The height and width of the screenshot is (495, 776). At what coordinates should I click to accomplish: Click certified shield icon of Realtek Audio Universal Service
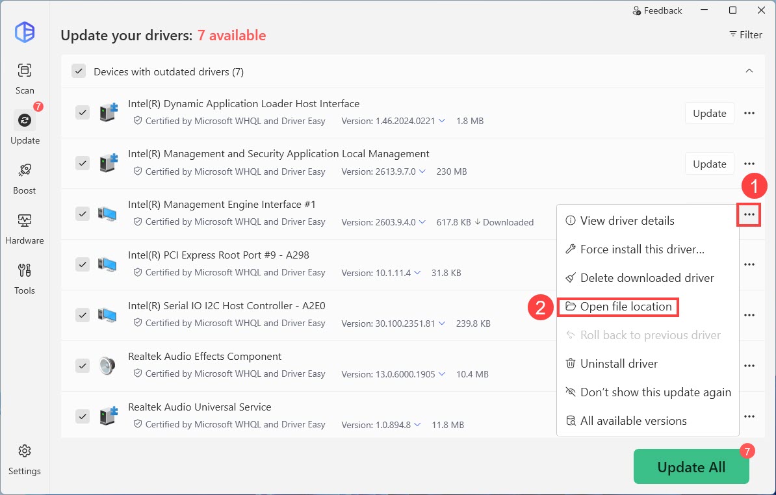(138, 424)
